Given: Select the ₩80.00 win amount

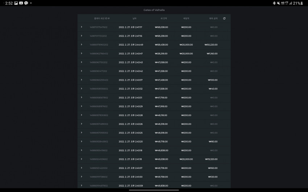Looking at the screenshot, I should click(213, 141).
